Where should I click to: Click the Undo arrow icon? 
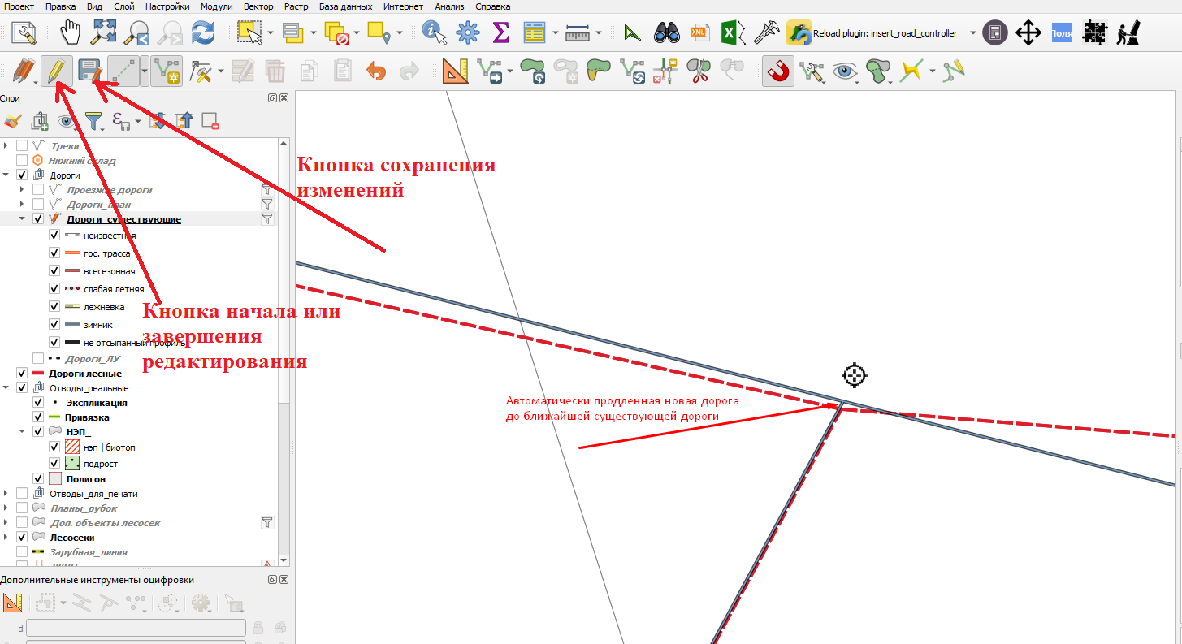[376, 71]
